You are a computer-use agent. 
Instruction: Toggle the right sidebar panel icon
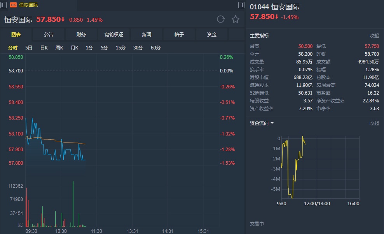point(241,5)
